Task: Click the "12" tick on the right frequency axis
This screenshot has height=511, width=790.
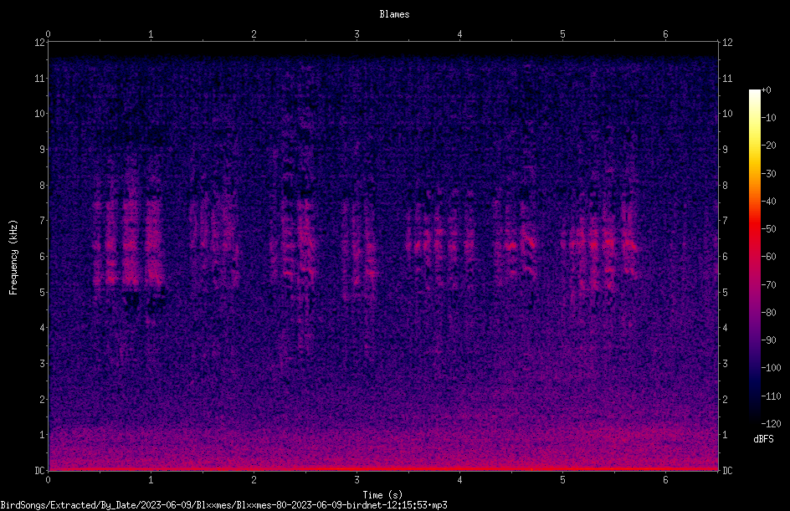Action: coord(727,43)
